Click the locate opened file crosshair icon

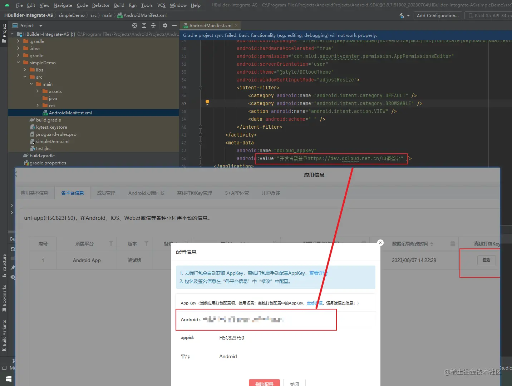click(x=135, y=25)
